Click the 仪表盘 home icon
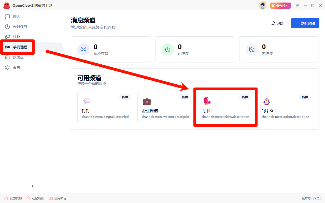Image resolution: width=325 pixels, height=203 pixels. [7, 57]
